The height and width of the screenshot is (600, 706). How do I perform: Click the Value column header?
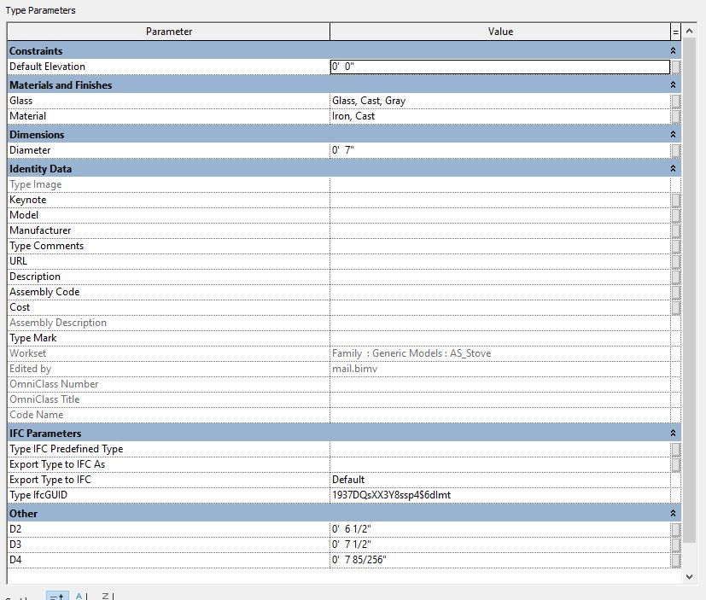500,32
